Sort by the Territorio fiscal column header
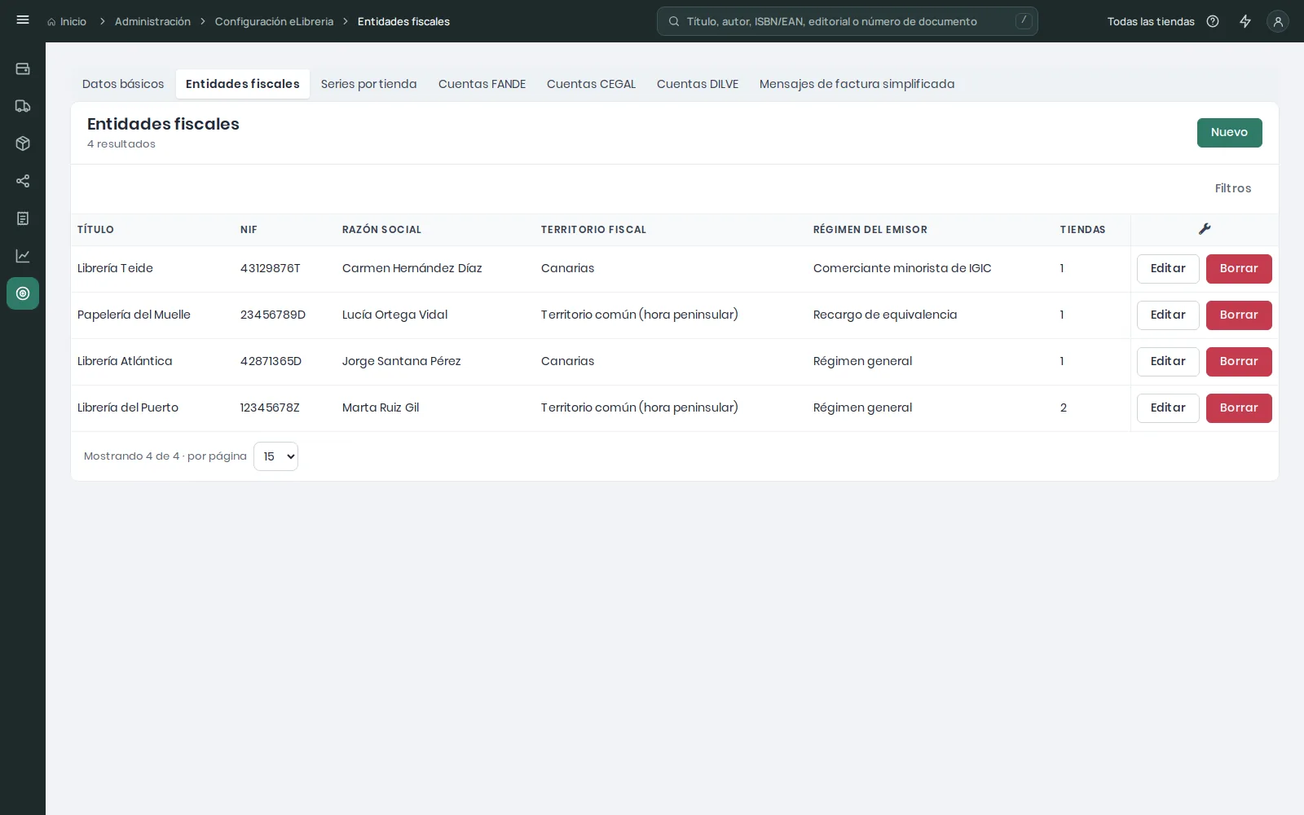Viewport: 1304px width, 815px height. coord(593,230)
